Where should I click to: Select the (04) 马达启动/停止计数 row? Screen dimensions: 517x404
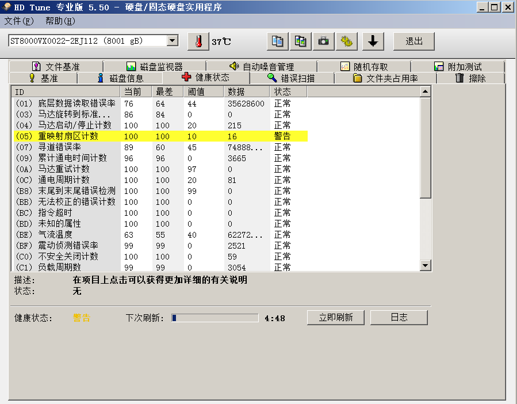160,125
